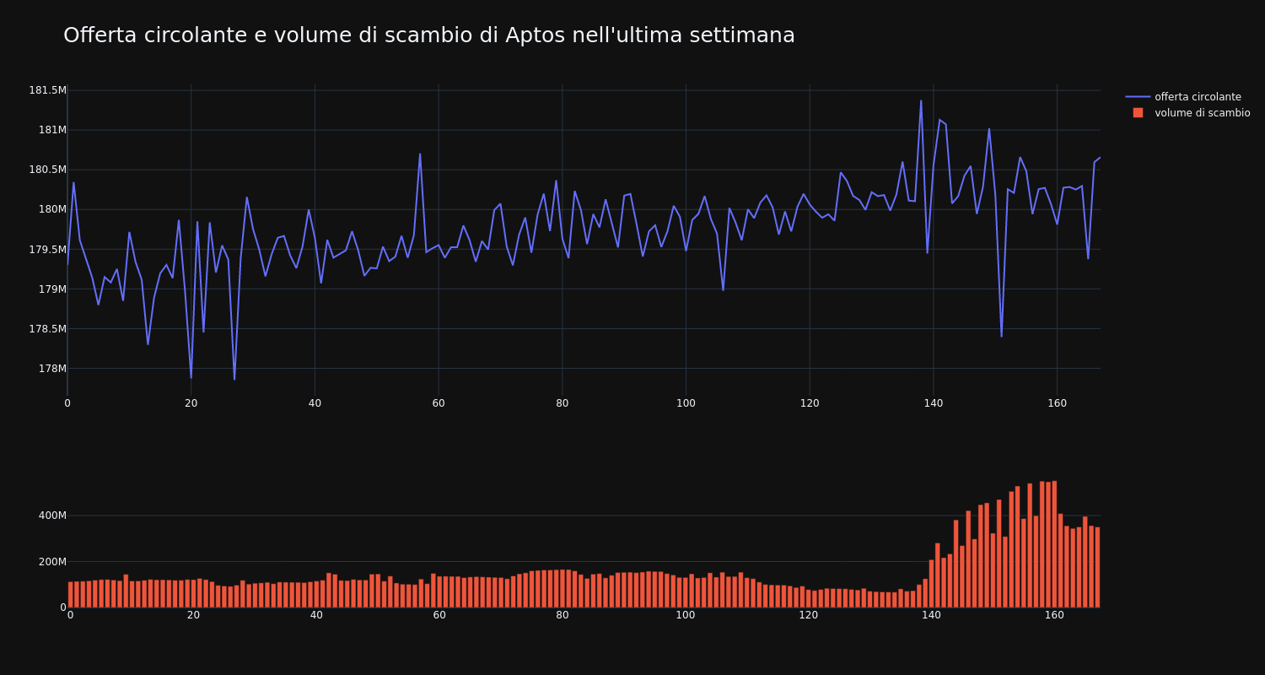Viewport: 1265px width, 675px height.
Task: Click the 179.5M y-axis label
Action: click(47, 249)
